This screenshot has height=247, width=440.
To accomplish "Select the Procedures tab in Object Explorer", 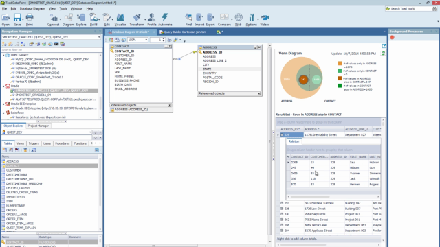I will point(62,143).
